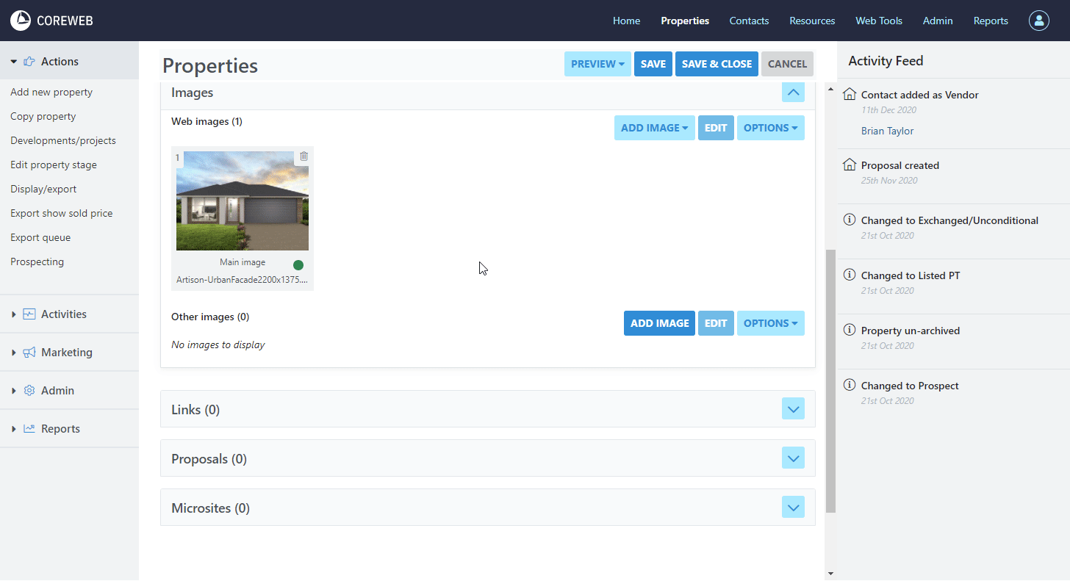
Task: Expand the Microsites (0) section
Action: [x=793, y=508]
